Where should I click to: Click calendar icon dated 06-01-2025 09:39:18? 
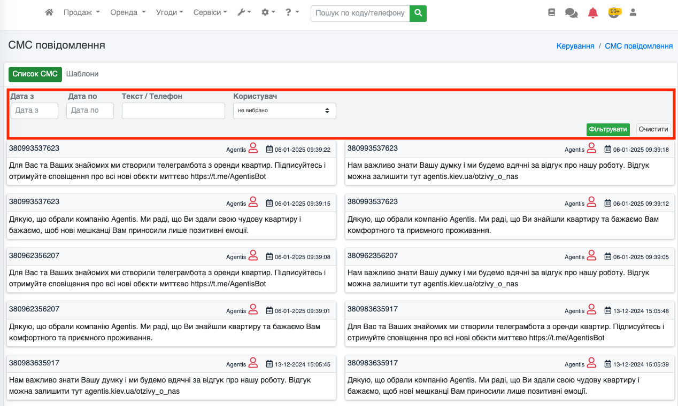coord(607,150)
